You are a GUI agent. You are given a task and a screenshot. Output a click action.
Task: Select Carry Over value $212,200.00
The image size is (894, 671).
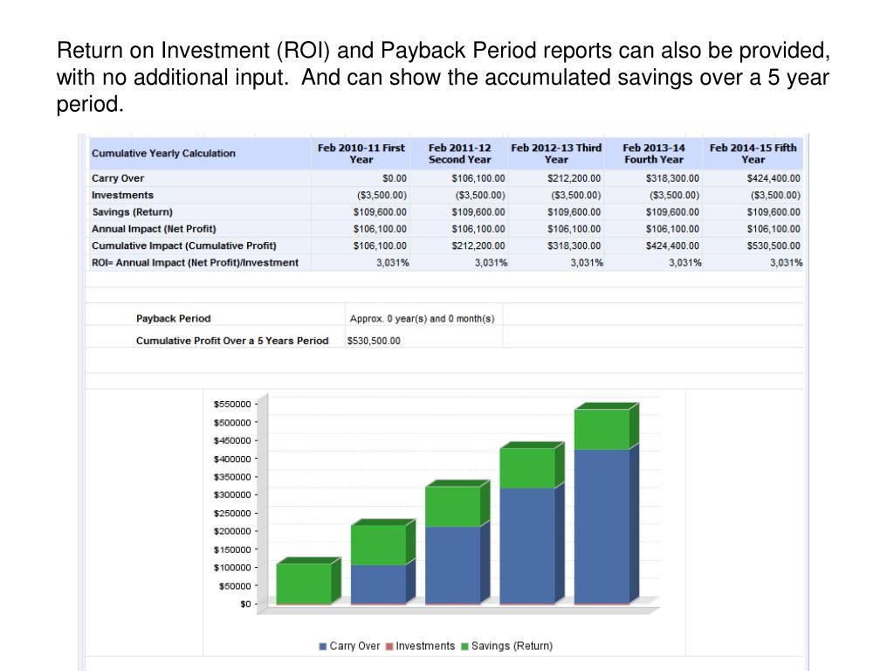click(574, 178)
